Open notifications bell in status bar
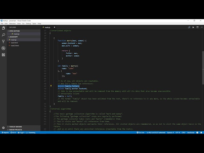 click(x=201, y=133)
